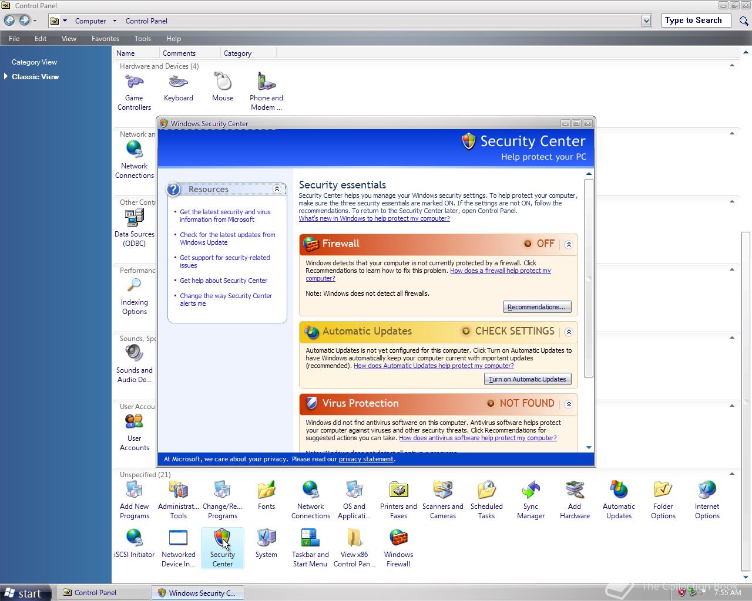Open iSCSI Initiator icon
This screenshot has height=601, width=752.
pos(135,544)
